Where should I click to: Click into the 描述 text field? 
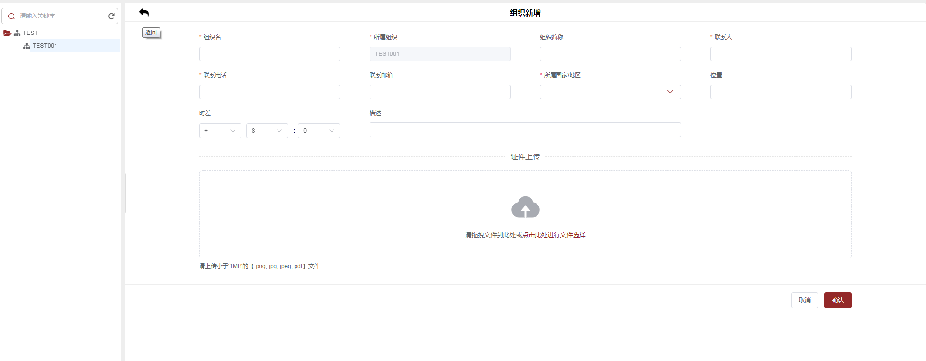[524, 130]
